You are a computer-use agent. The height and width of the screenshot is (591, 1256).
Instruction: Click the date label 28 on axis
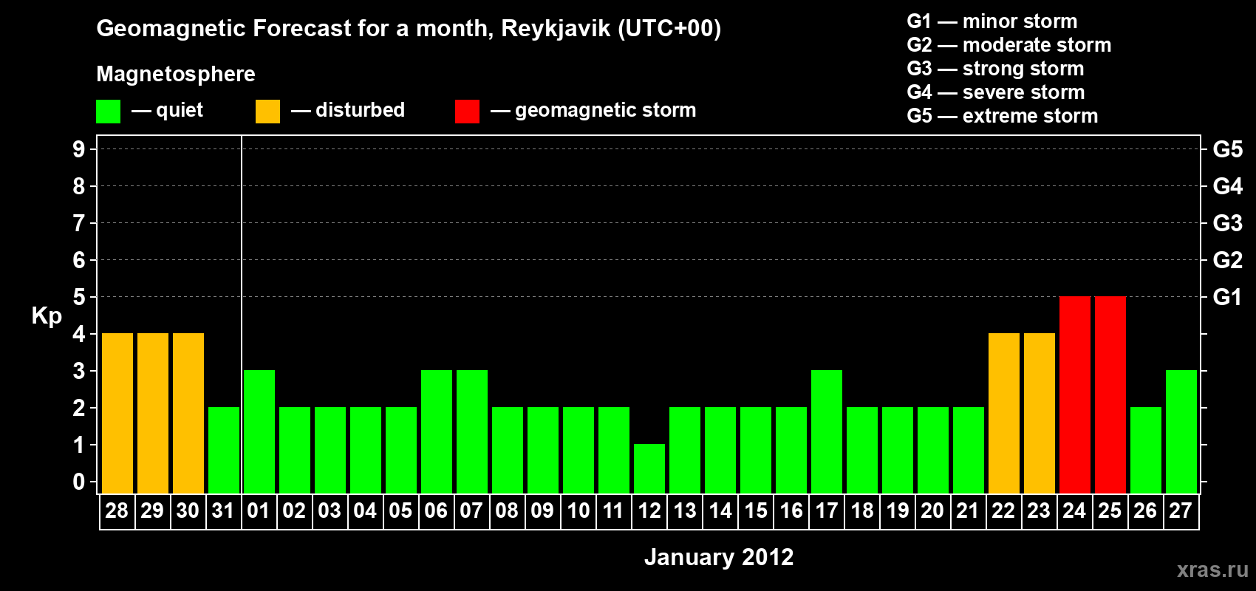[117, 510]
